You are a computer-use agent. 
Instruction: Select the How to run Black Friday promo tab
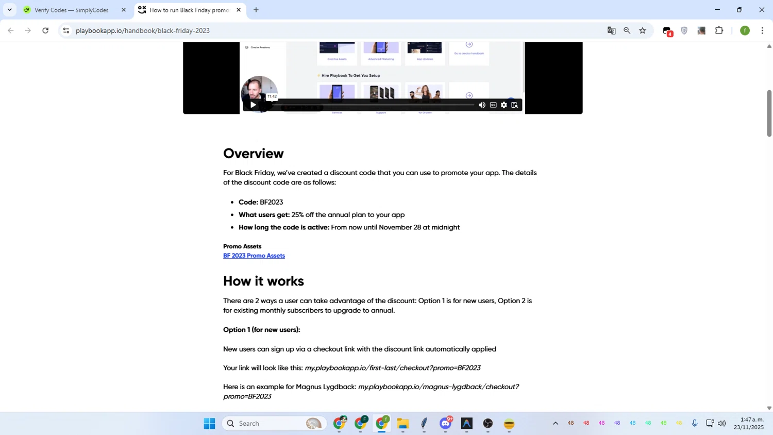pyautogui.click(x=189, y=10)
